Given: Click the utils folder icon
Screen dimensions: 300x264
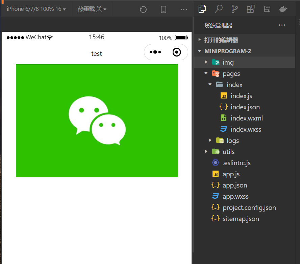Looking at the screenshot, I should (216, 151).
